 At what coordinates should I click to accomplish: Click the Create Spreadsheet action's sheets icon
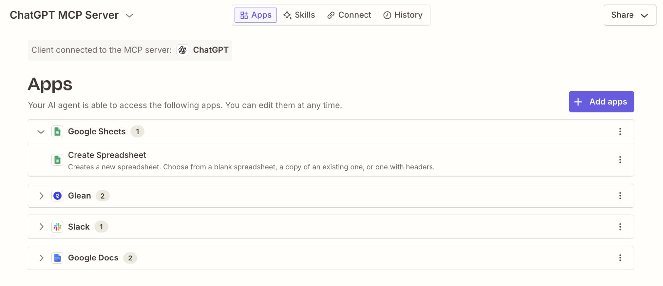point(57,160)
